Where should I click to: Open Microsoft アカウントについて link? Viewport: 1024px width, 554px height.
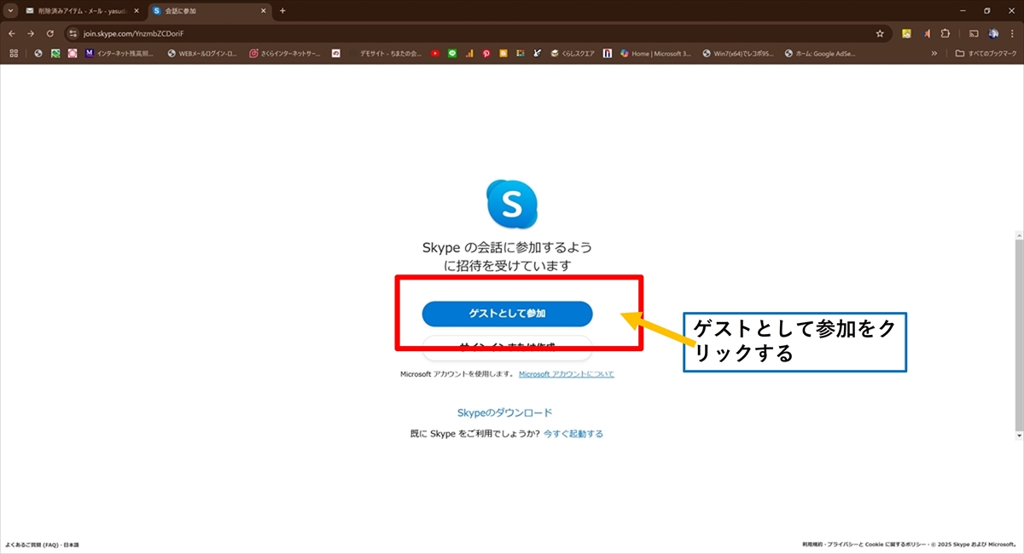(566, 374)
